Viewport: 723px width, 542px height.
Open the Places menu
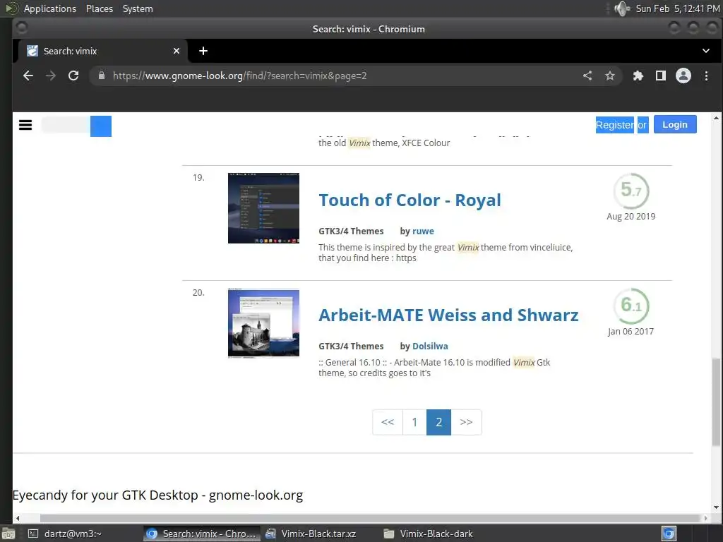pos(100,8)
